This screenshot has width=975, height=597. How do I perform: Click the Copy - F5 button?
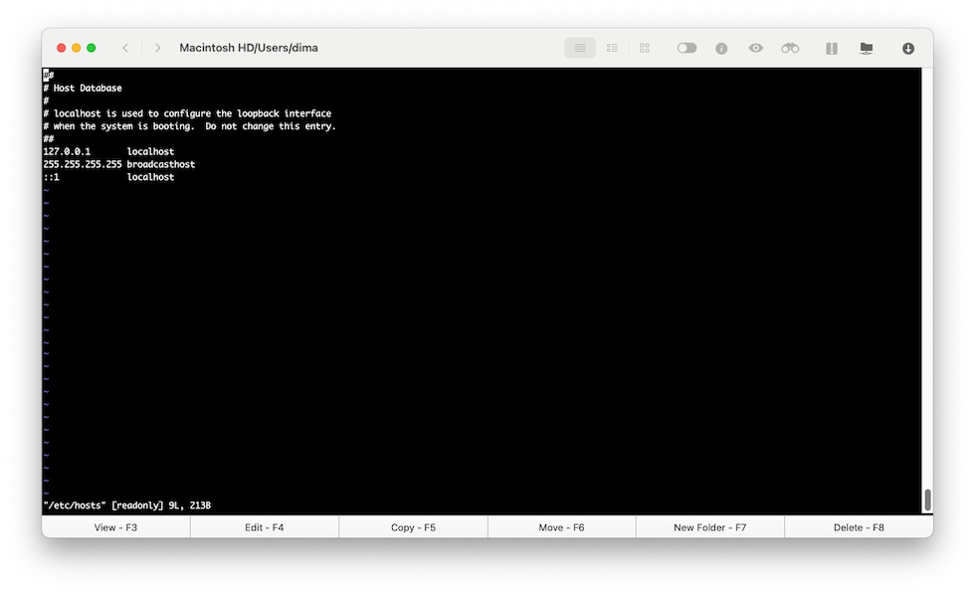tap(413, 527)
